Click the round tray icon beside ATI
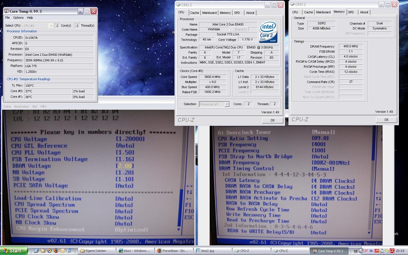The image size is (408, 255). pyautogui.click(x=382, y=251)
